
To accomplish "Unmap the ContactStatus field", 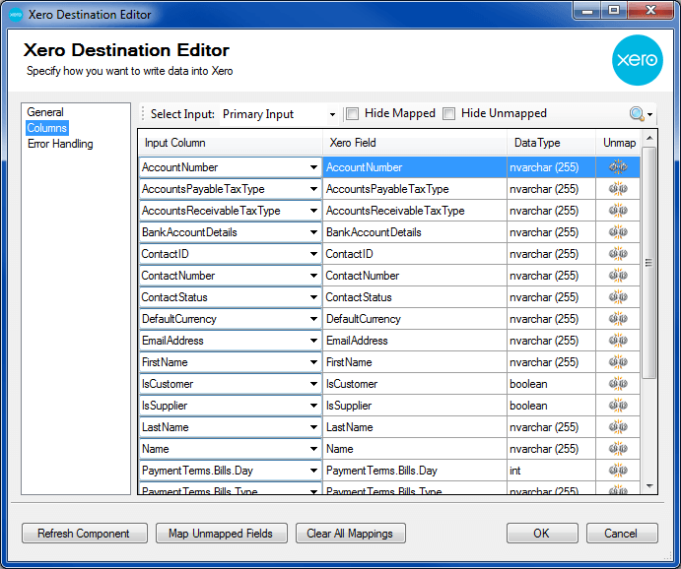I will [x=618, y=297].
